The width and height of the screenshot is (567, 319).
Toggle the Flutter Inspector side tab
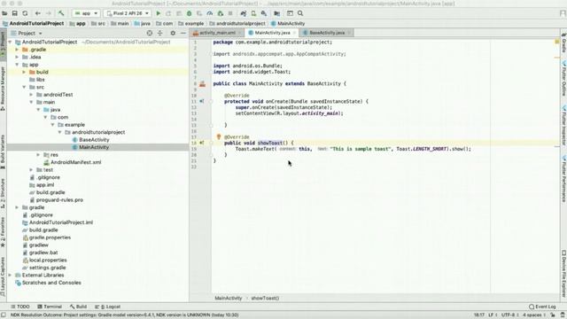(x=563, y=126)
